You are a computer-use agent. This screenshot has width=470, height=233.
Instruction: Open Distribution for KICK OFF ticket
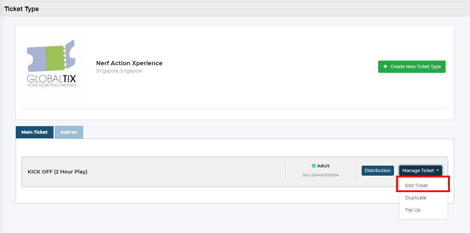click(x=378, y=171)
